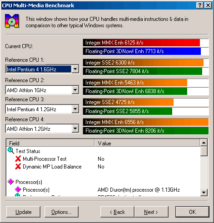Open the Reference CPU 4 dropdown arrow
Viewport: 214px width, 223px height.
click(x=75, y=129)
